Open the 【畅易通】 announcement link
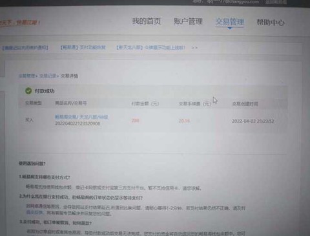310x236 pixels. [x=83, y=47]
